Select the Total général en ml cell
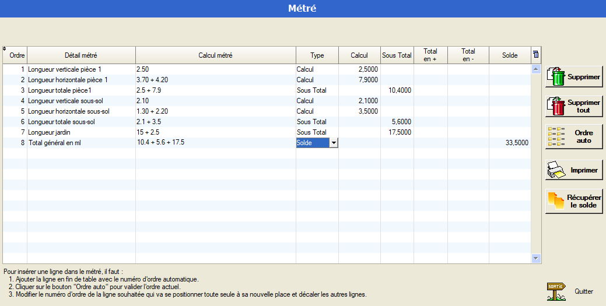The width and height of the screenshot is (606, 306). coord(81,143)
